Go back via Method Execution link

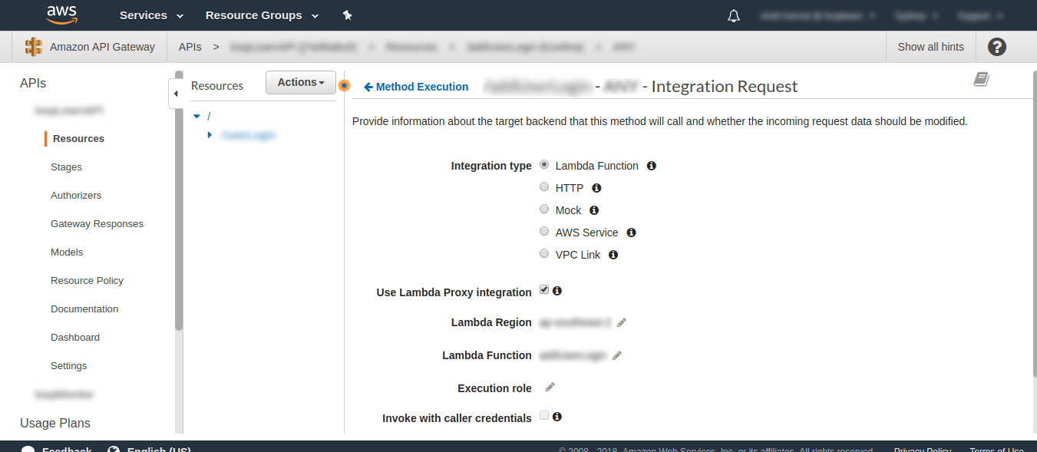(x=416, y=87)
